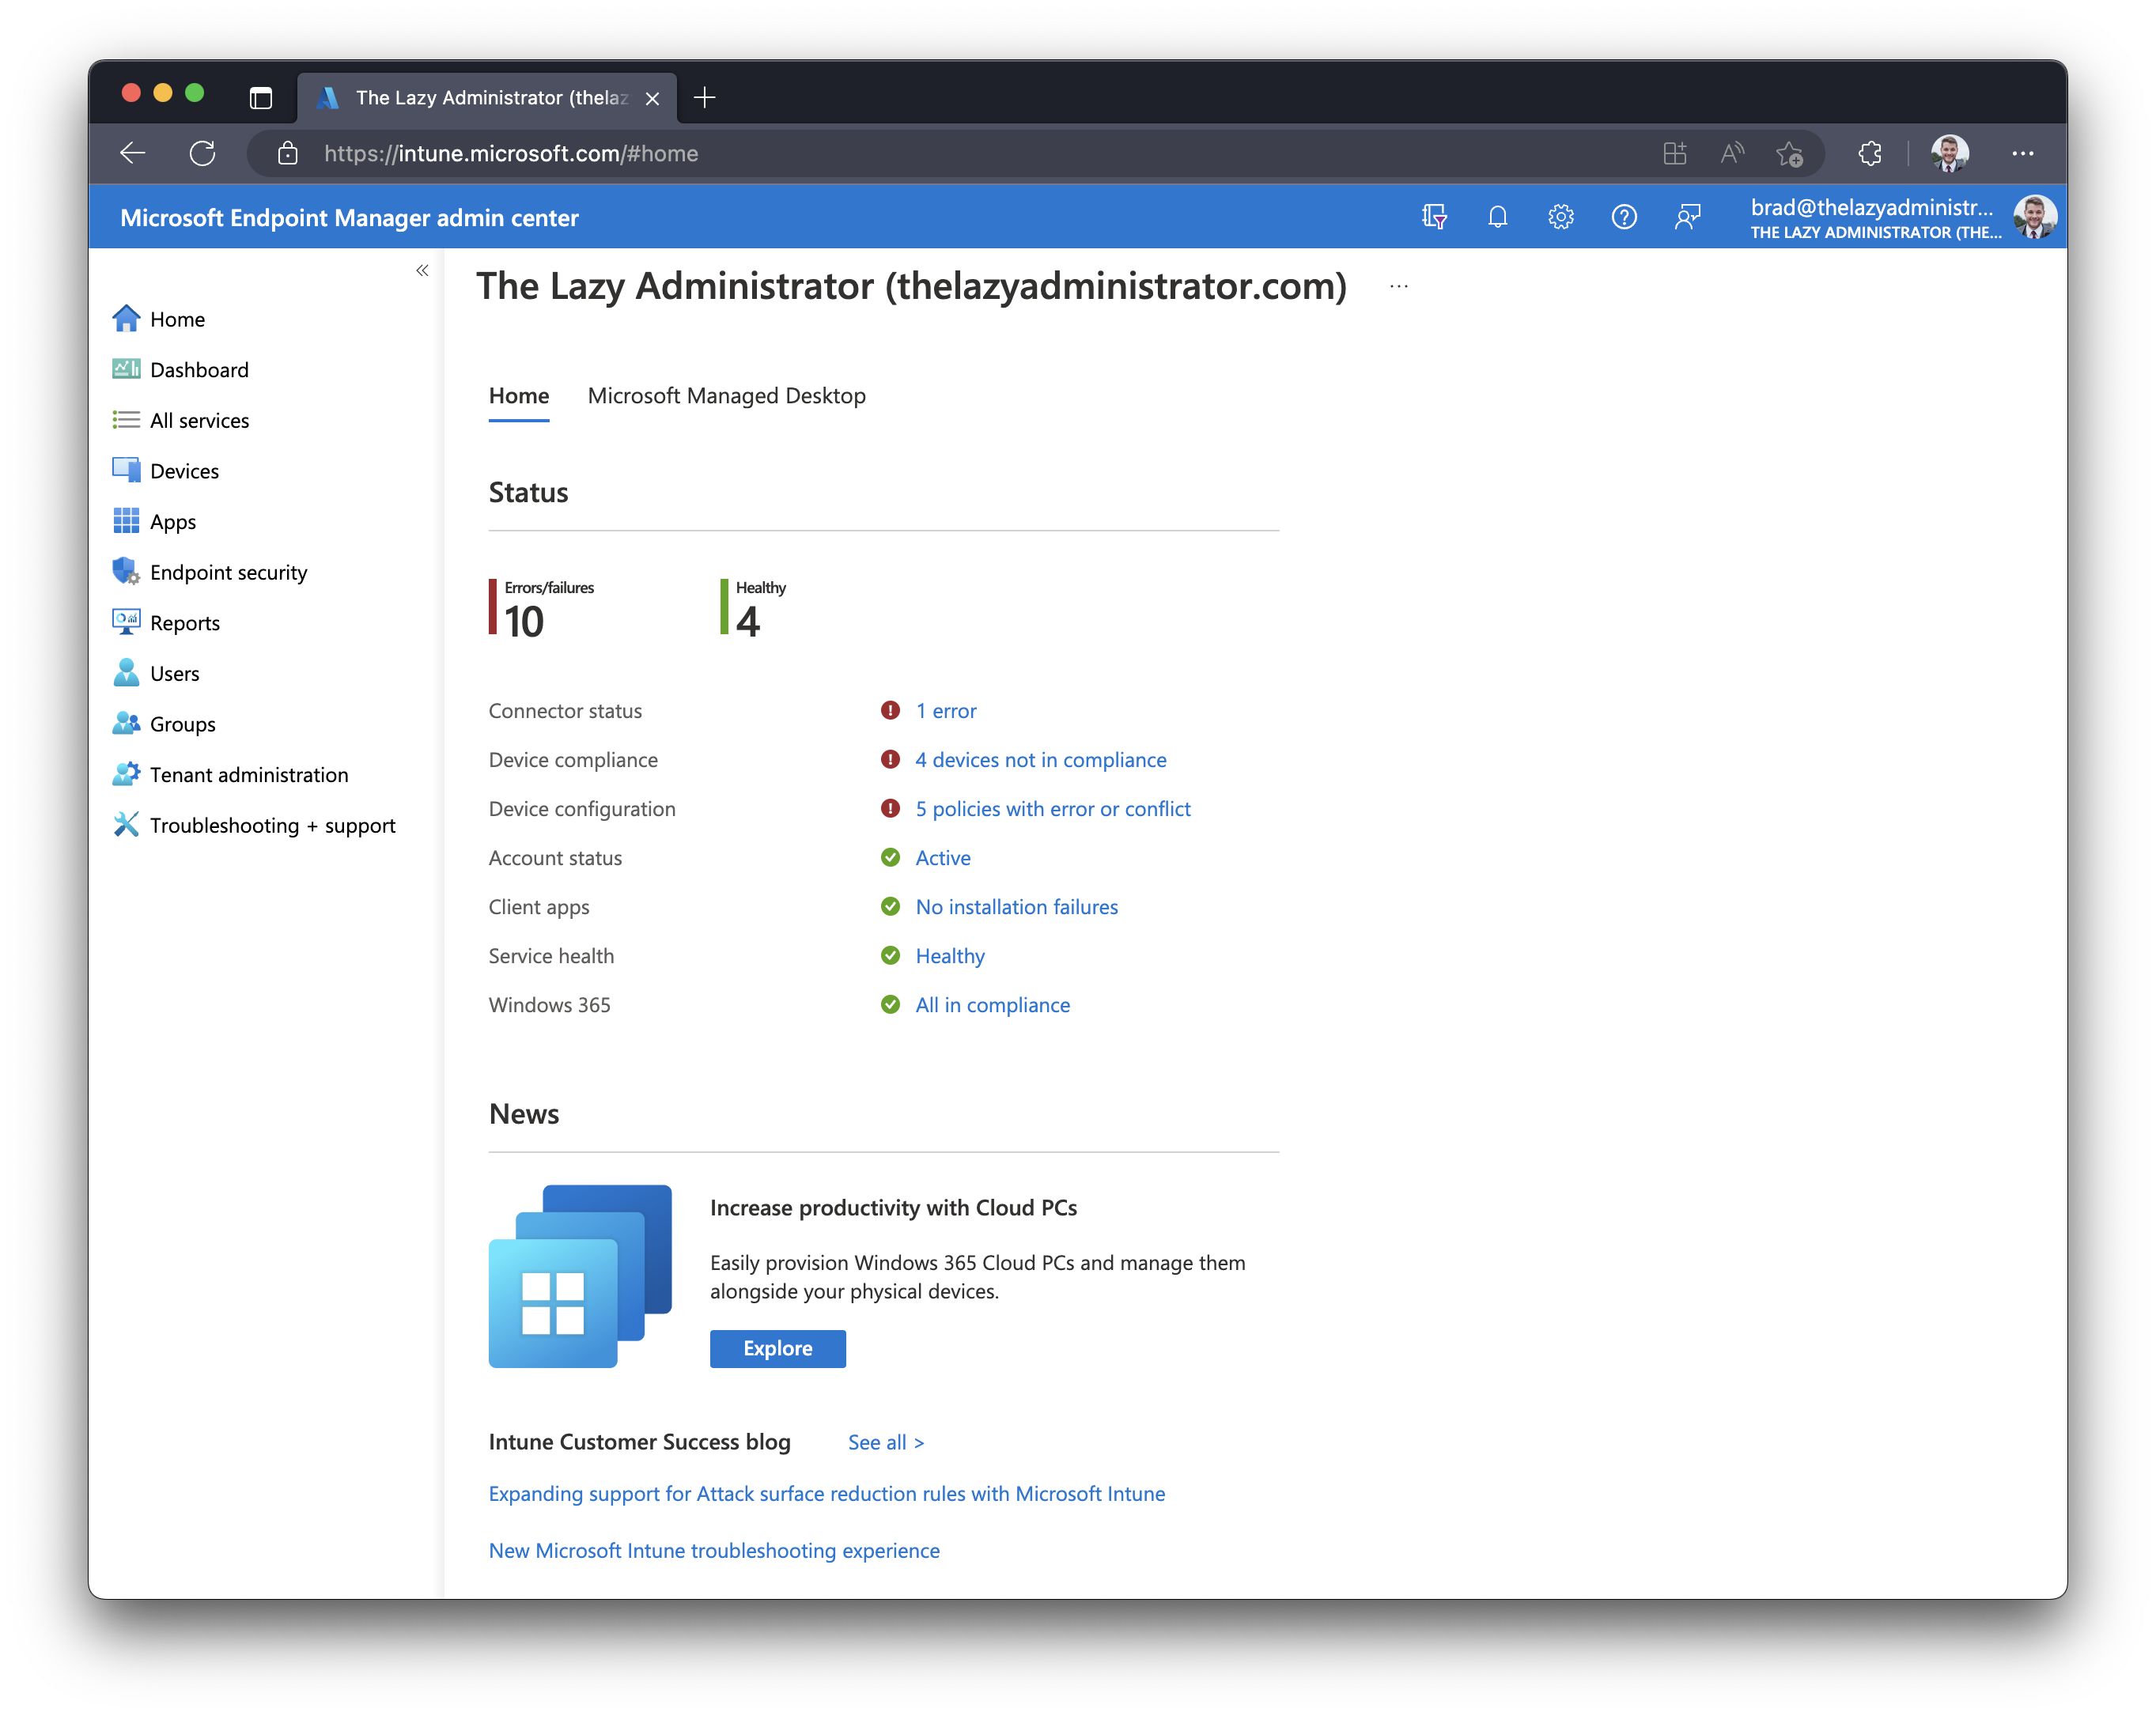Image resolution: width=2156 pixels, height=1716 pixels.
Task: Click the settings gear icon in top bar
Action: click(x=1559, y=217)
